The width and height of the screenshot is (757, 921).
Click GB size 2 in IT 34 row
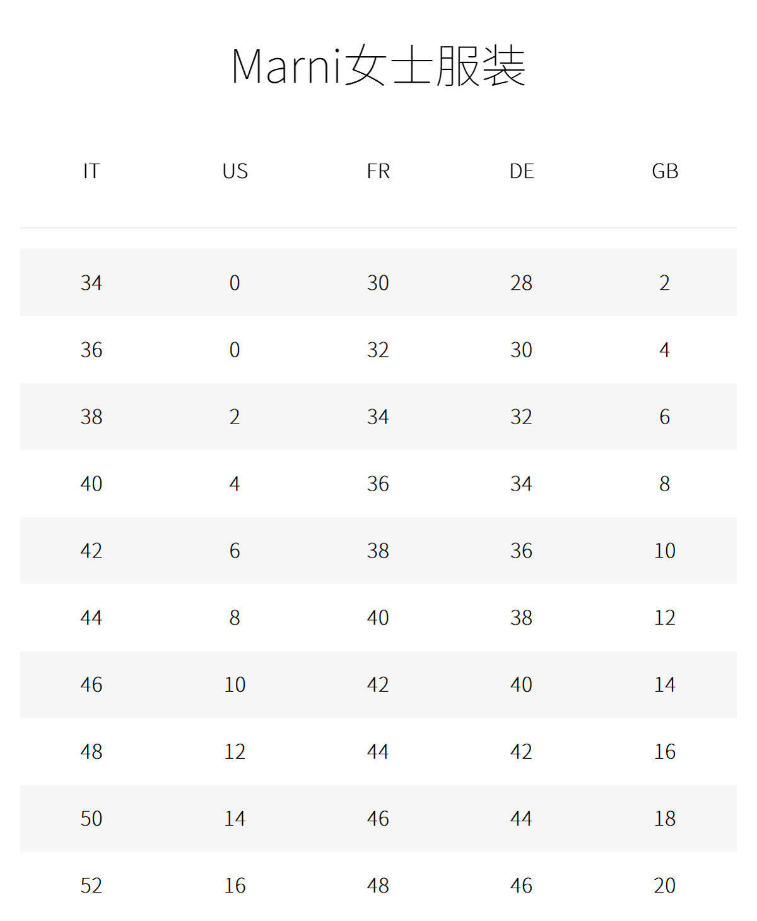(x=665, y=283)
